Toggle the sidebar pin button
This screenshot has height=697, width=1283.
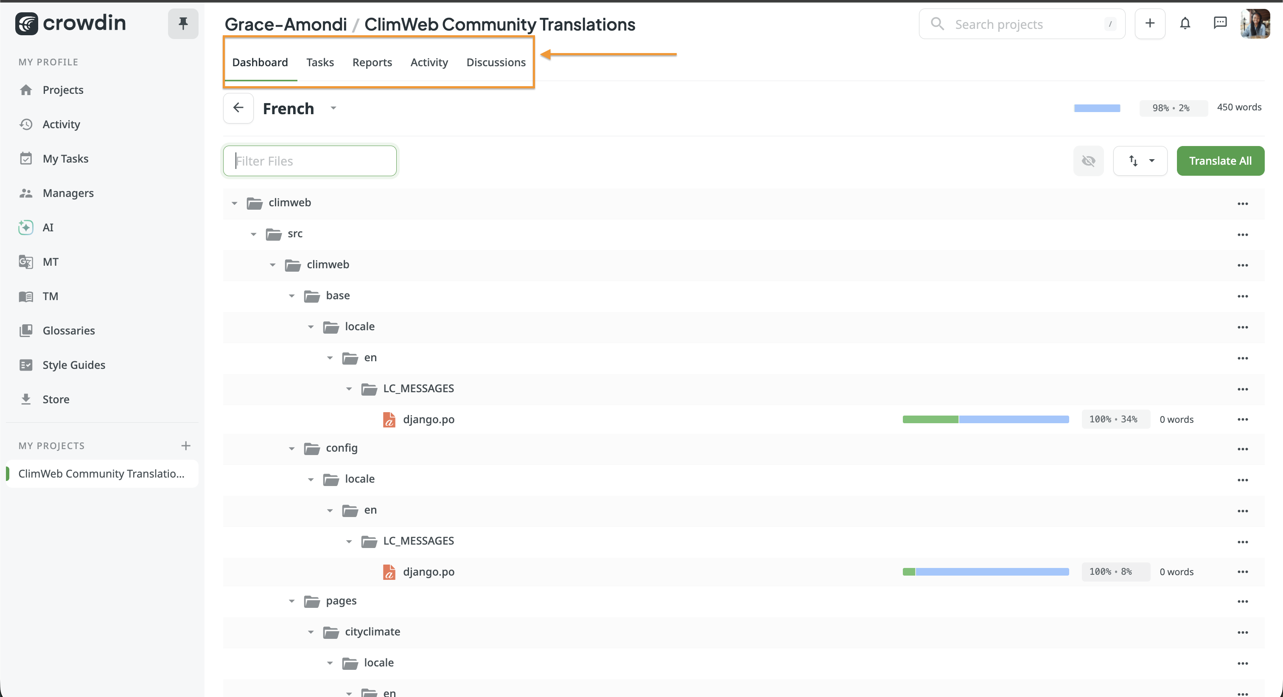183,23
